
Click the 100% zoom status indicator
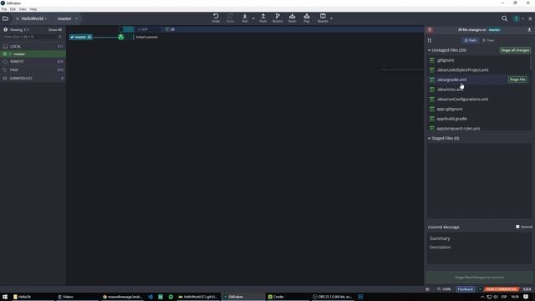tap(444, 289)
